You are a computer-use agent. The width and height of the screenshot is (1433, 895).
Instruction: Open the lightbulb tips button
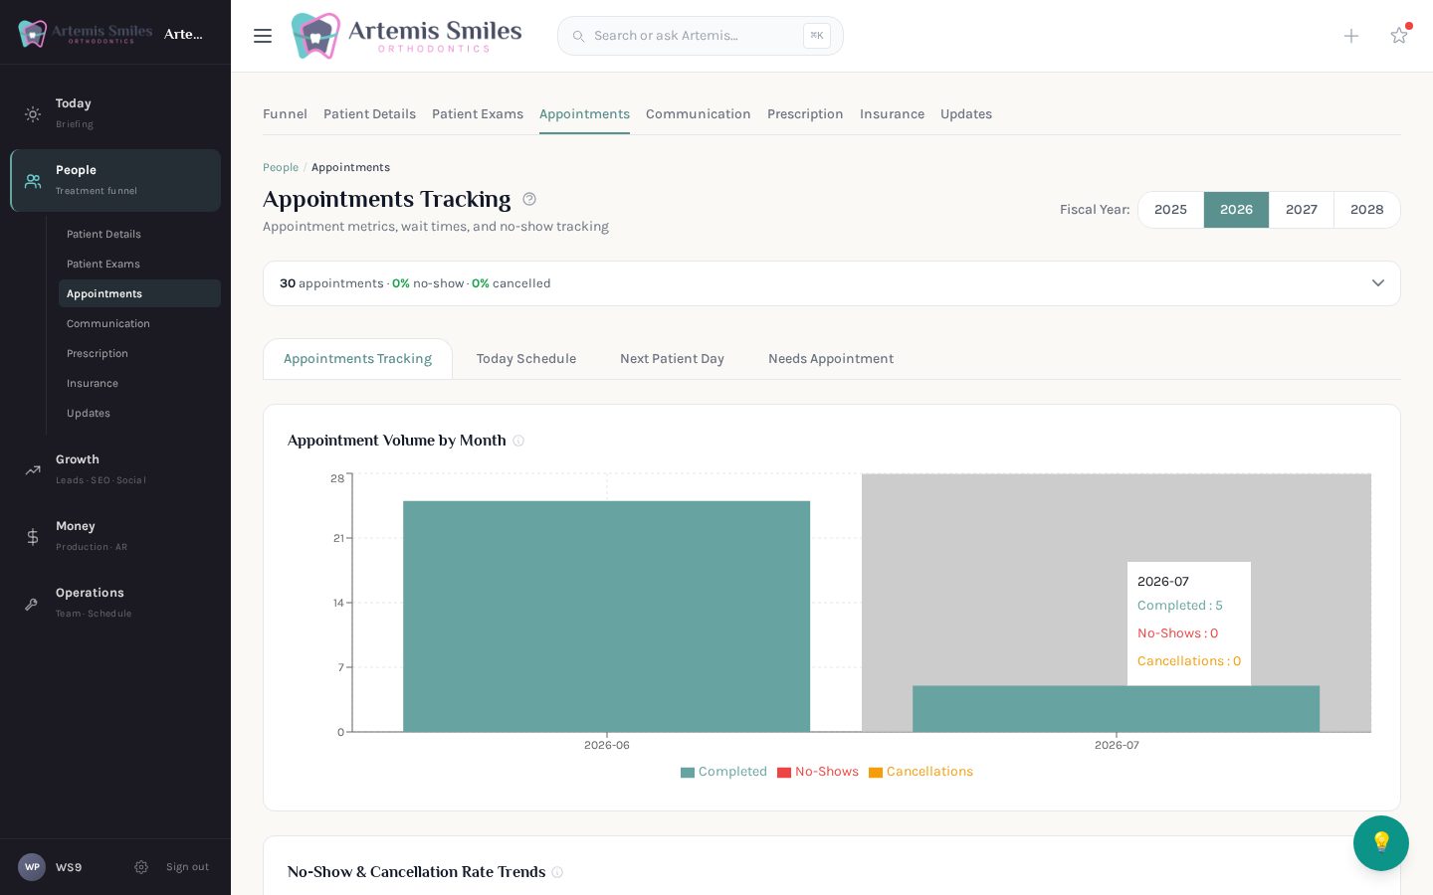tap(1381, 843)
